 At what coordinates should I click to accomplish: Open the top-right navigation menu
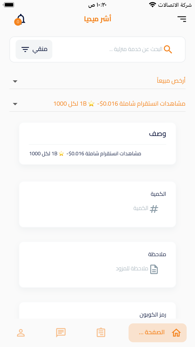tap(182, 19)
